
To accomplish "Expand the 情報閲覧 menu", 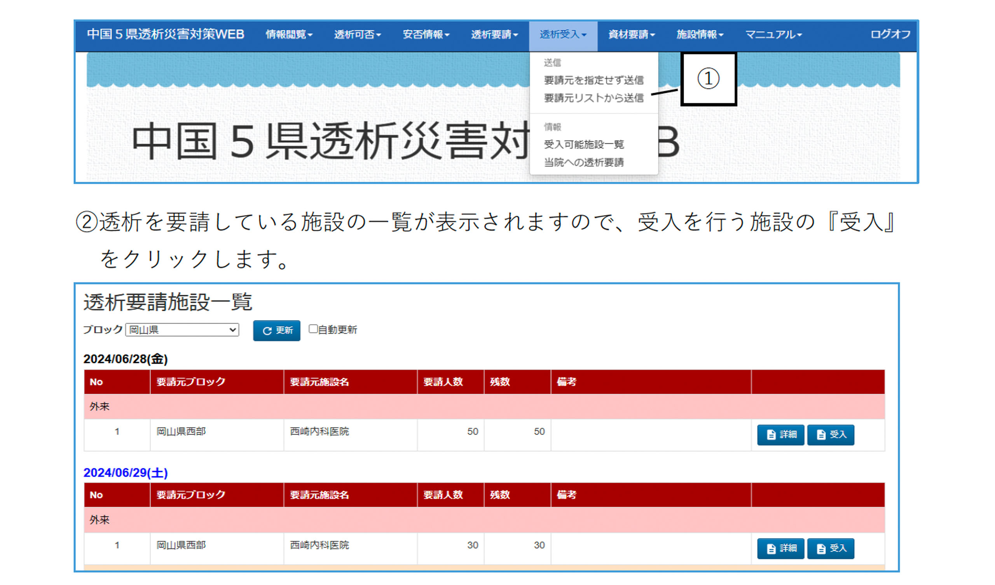I will (289, 35).
